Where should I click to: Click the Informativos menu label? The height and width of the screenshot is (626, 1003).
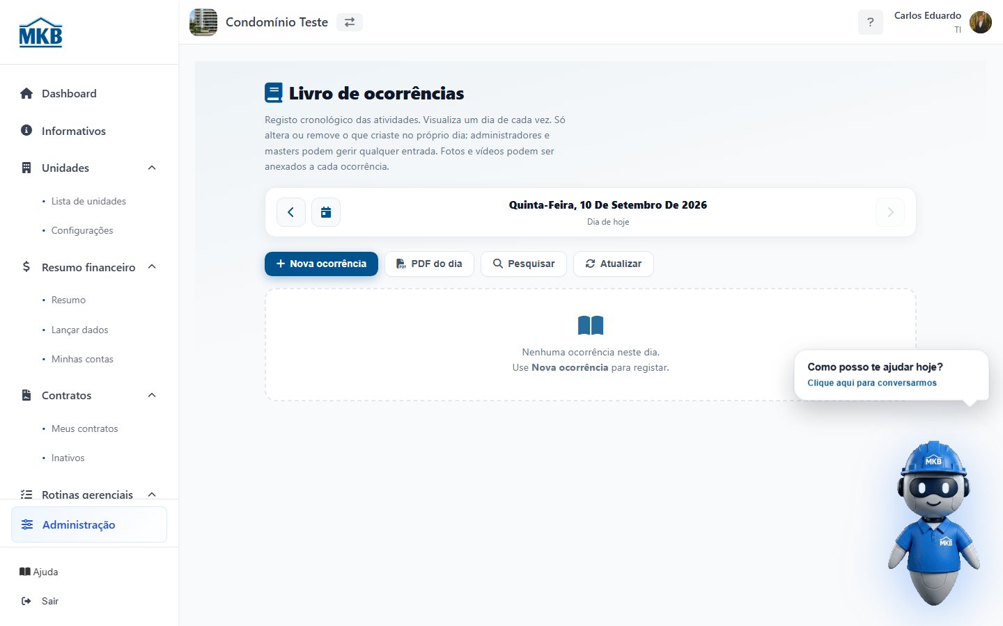point(74,131)
